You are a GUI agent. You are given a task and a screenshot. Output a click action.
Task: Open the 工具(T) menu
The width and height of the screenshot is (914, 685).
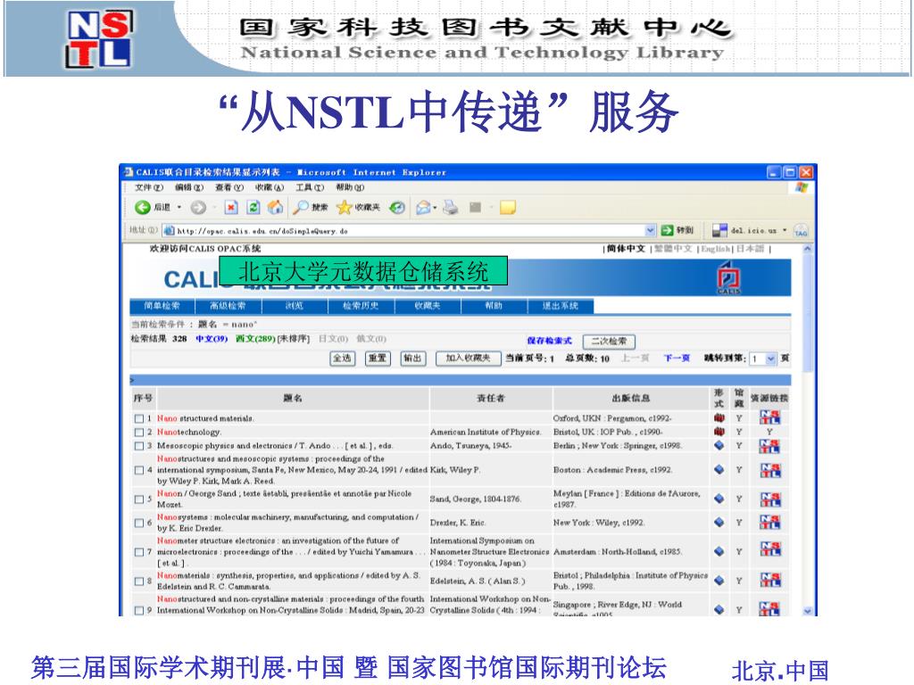click(310, 187)
